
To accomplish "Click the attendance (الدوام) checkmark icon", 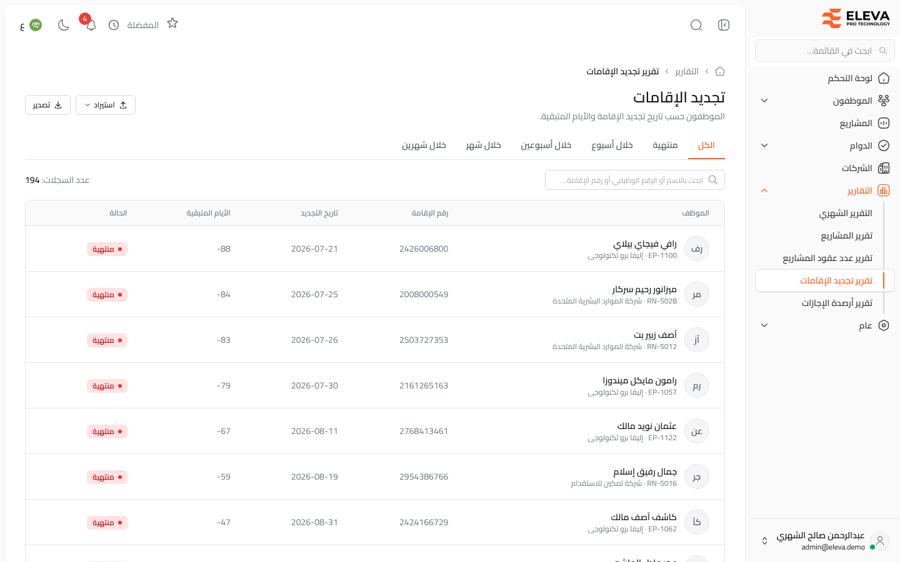I will [x=884, y=145].
